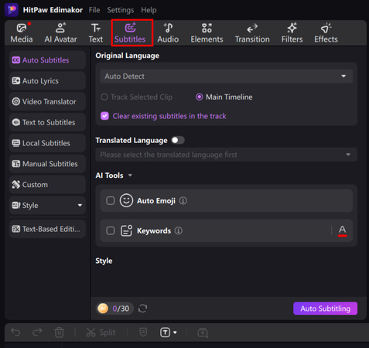This screenshot has height=348, width=369.
Task: Check the Auto Emoji checkbox
Action: [111, 200]
